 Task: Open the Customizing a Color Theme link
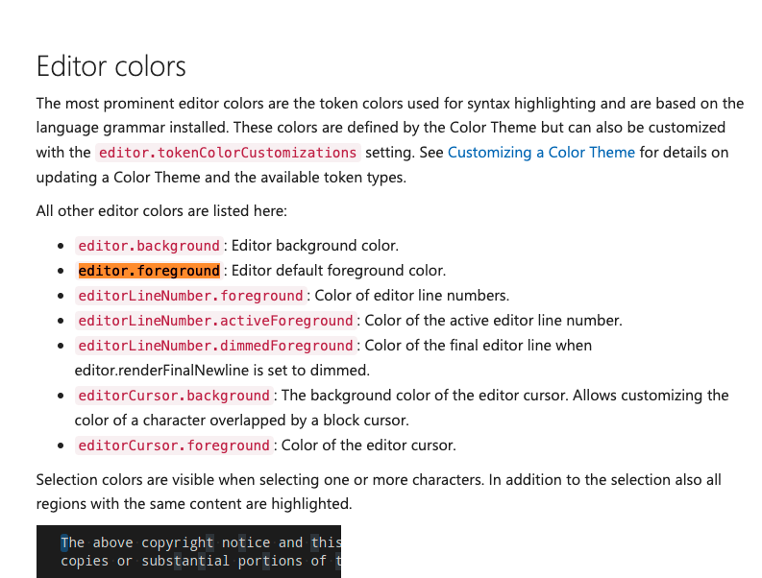pyautogui.click(x=541, y=152)
